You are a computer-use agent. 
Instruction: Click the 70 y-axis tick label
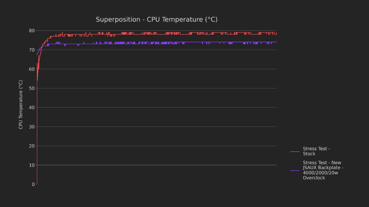click(32, 50)
